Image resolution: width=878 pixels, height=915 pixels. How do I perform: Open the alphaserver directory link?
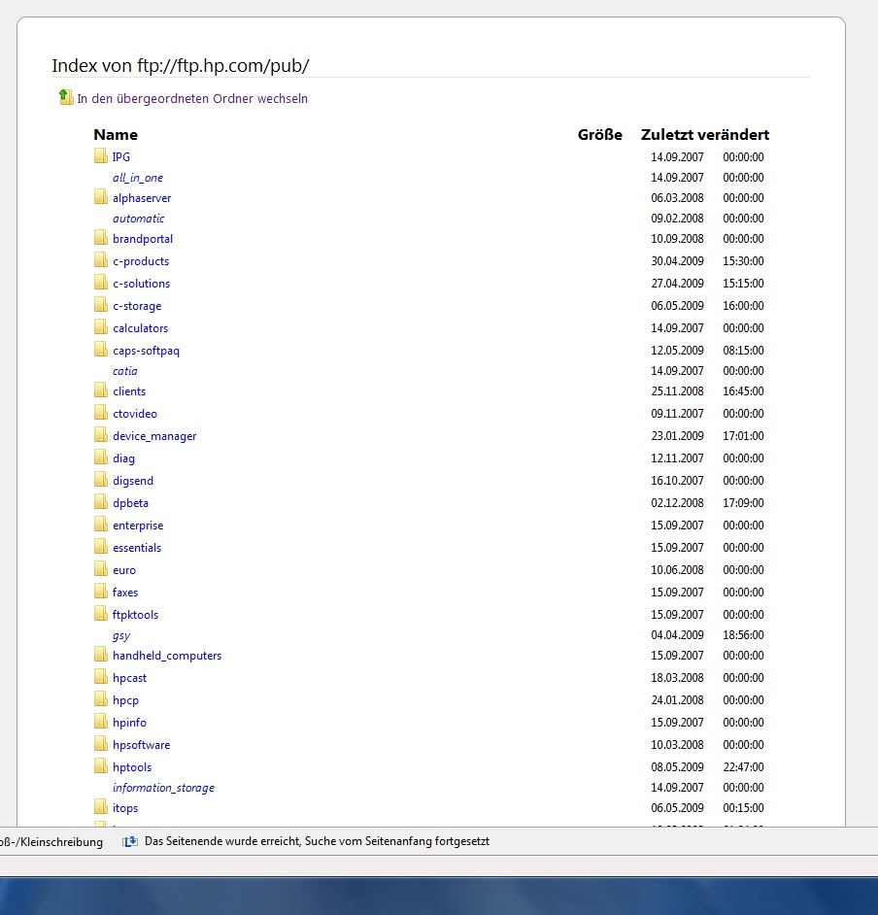pyautogui.click(x=142, y=198)
